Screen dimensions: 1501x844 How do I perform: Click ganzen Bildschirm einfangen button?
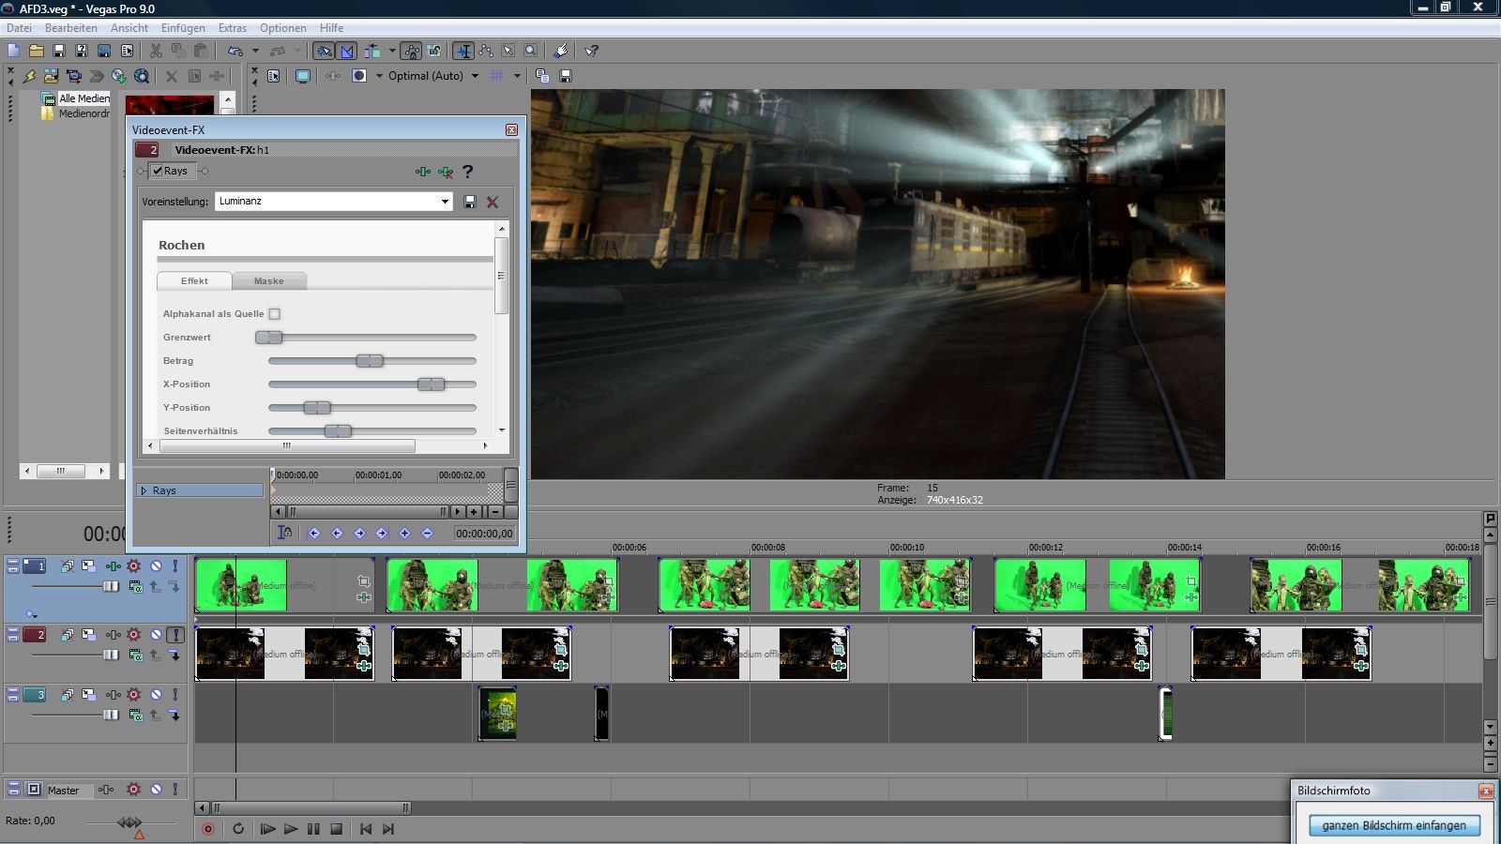(1393, 825)
